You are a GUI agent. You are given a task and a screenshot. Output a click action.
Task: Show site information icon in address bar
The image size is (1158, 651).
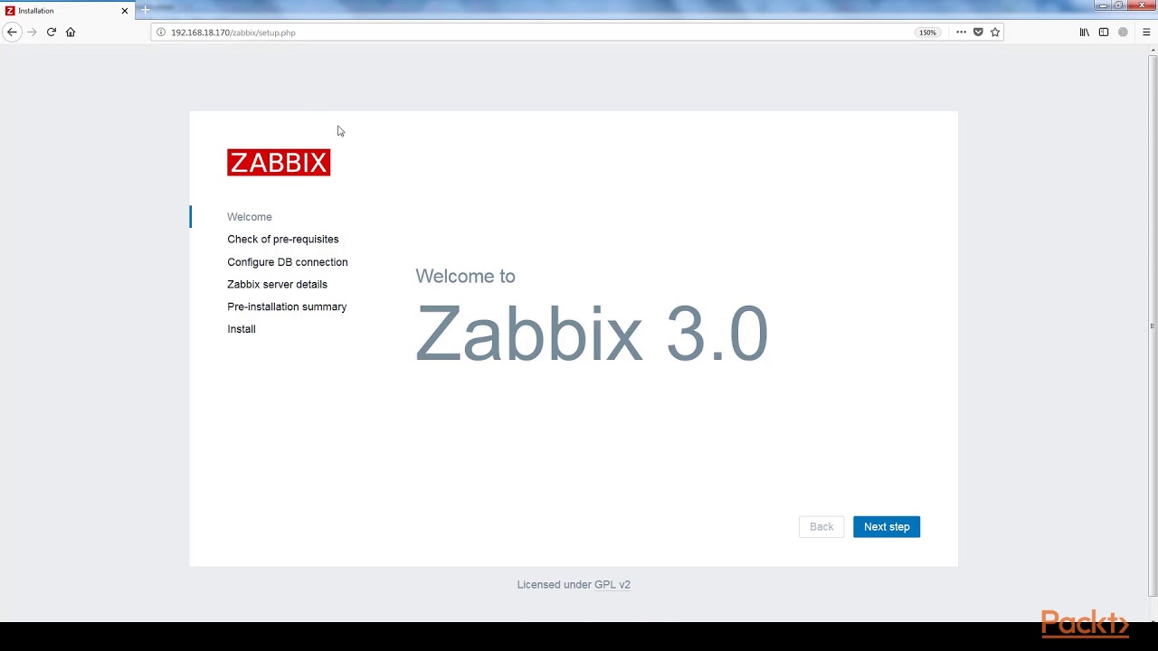(161, 33)
